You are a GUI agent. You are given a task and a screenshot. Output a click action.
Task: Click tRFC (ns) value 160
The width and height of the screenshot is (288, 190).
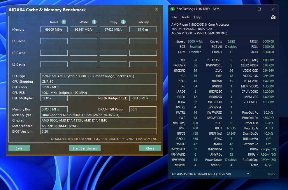195,123
